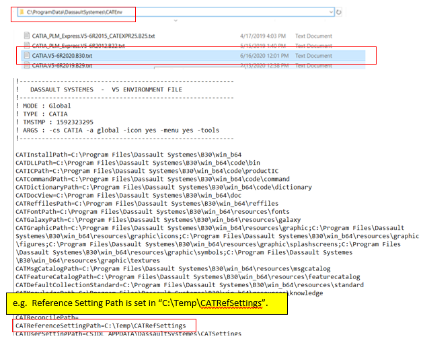Click the CATEnv folder address bar

pyautogui.click(x=176, y=12)
